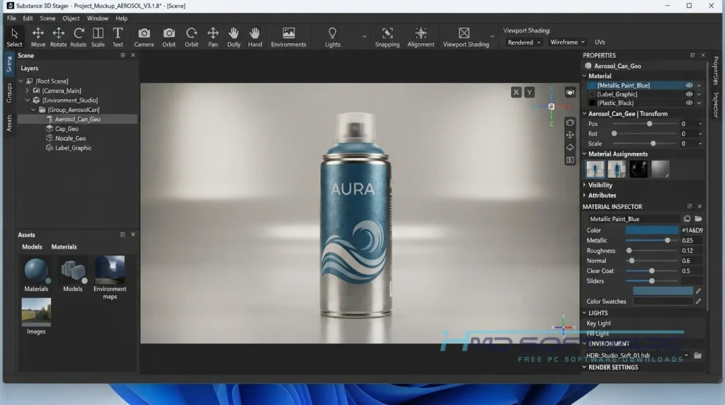Open the HDR Studio_Soft_01.hdr dropdown
The image size is (725, 405).
pyautogui.click(x=686, y=355)
